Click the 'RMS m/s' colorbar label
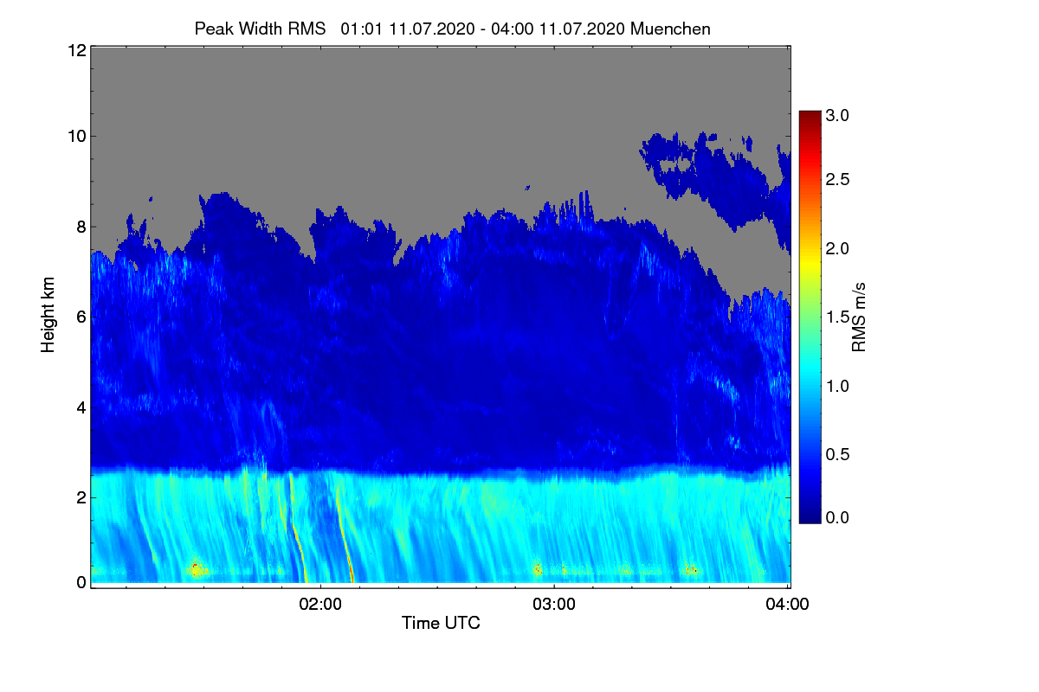The image size is (1039, 692). tap(859, 316)
